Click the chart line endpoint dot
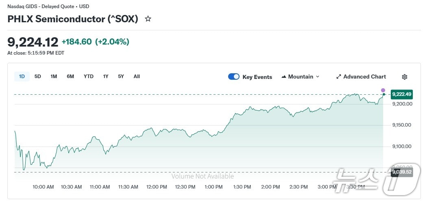The width and height of the screenshot is (427, 202). 383,94
